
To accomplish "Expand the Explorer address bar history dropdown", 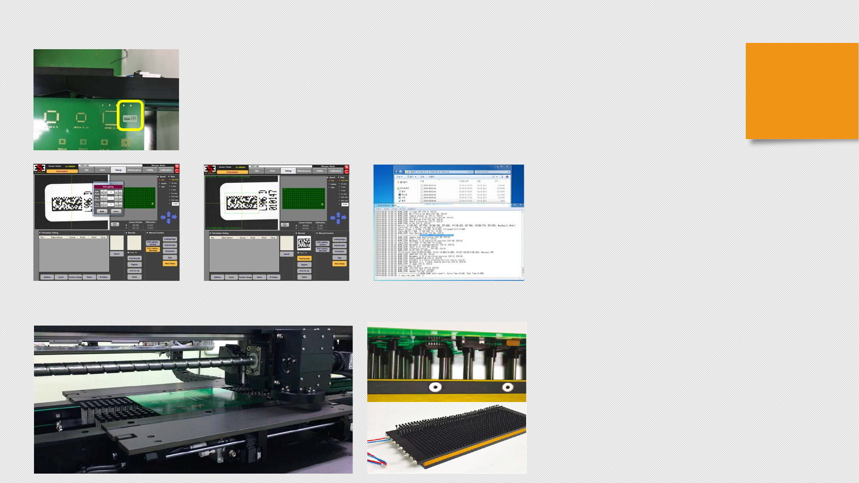I will tap(468, 172).
